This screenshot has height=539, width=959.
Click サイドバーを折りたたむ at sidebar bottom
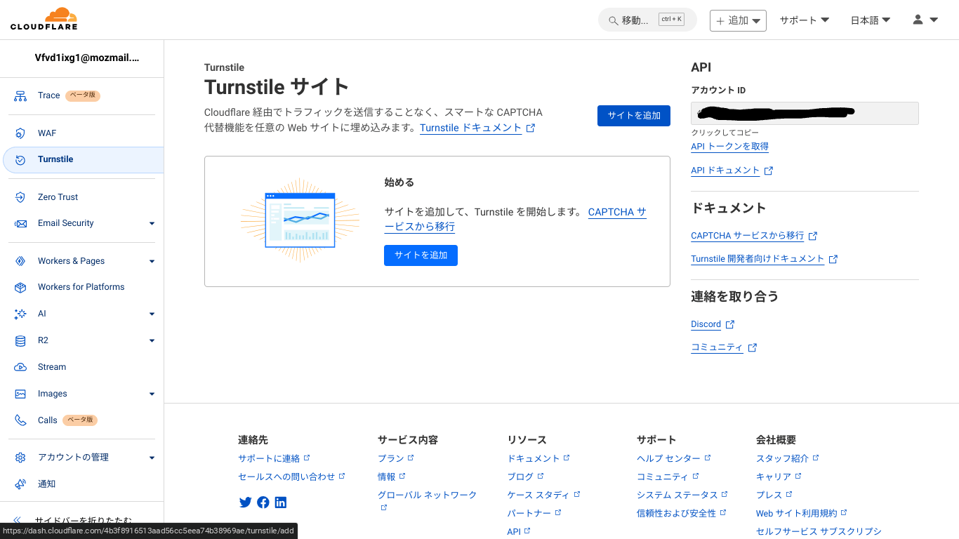pyautogui.click(x=84, y=521)
